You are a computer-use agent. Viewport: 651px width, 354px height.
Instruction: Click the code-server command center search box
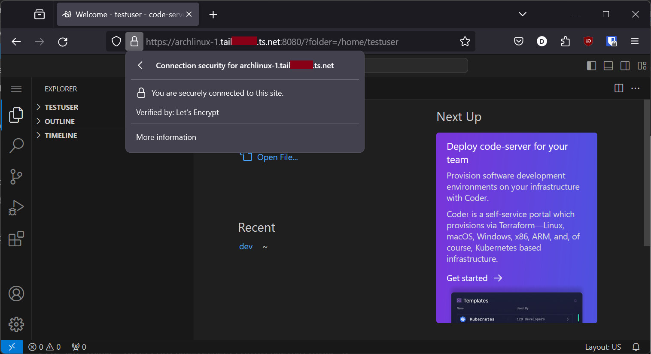pos(416,66)
